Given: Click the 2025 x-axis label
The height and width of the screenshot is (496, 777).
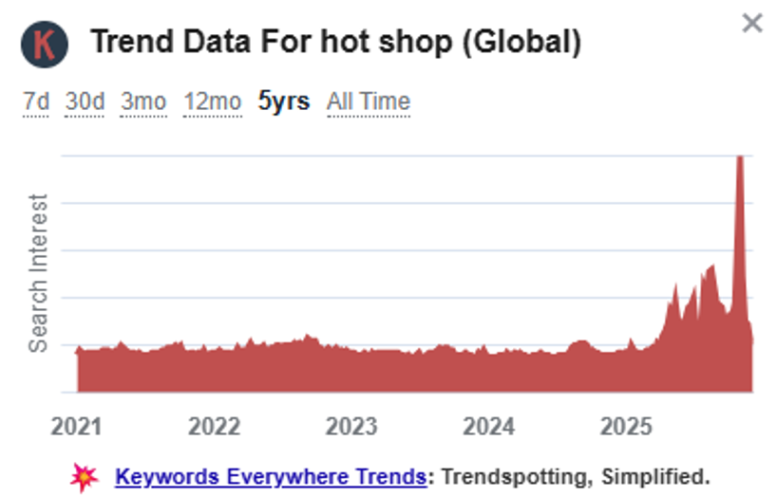Looking at the screenshot, I should (x=627, y=426).
